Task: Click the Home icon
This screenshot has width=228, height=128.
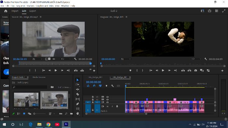Action: tap(6, 11)
